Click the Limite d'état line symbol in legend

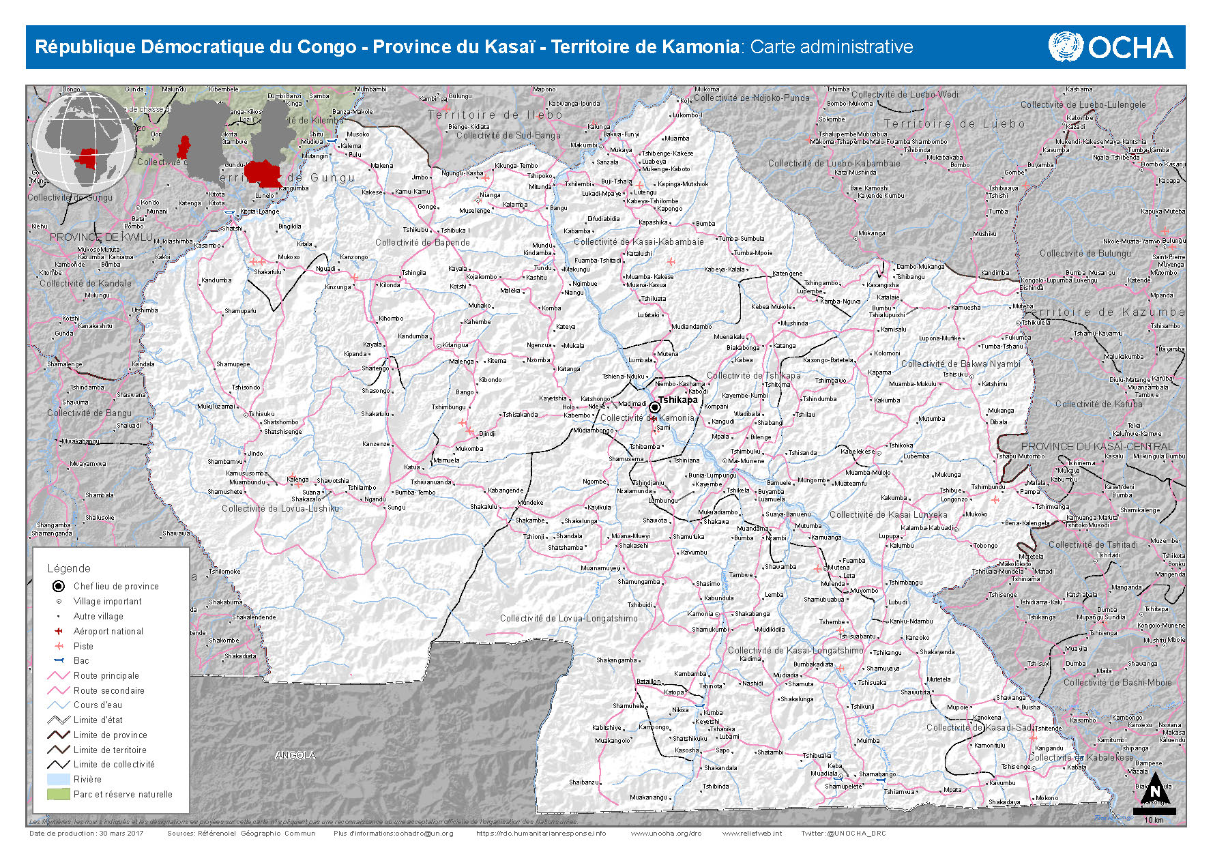[59, 720]
